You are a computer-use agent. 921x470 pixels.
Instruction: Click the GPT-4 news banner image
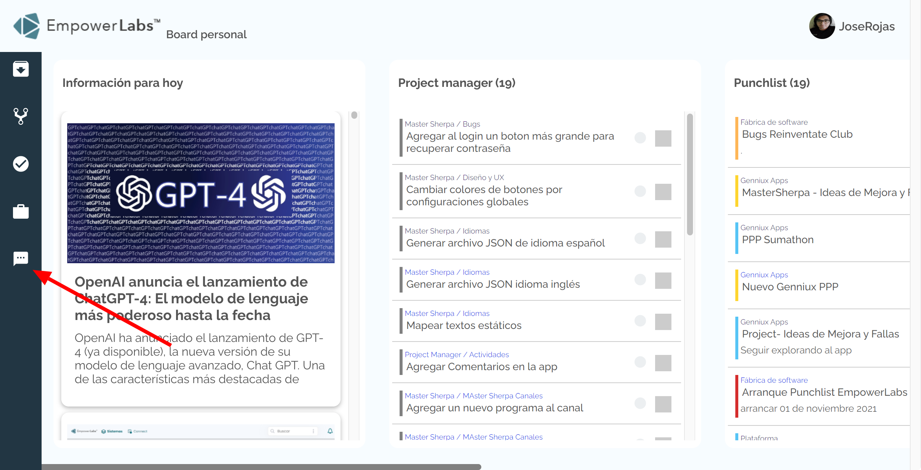(201, 193)
